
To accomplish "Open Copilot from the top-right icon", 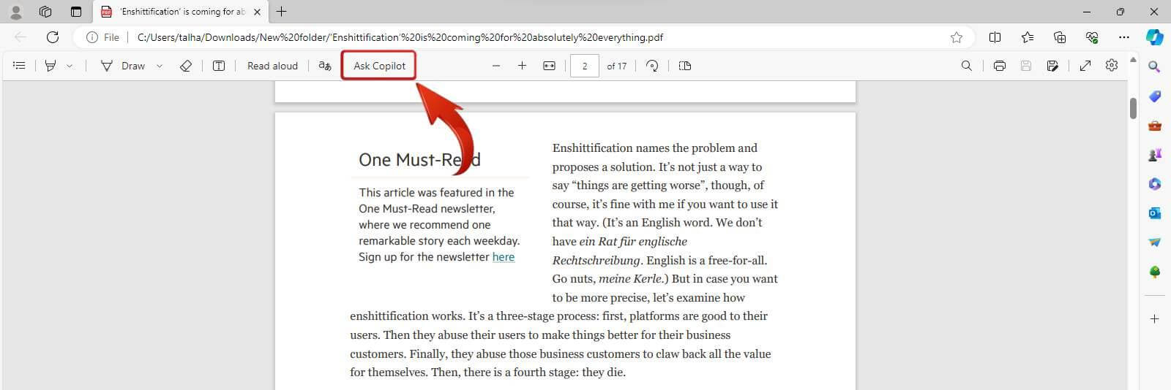I will pyautogui.click(x=1155, y=37).
